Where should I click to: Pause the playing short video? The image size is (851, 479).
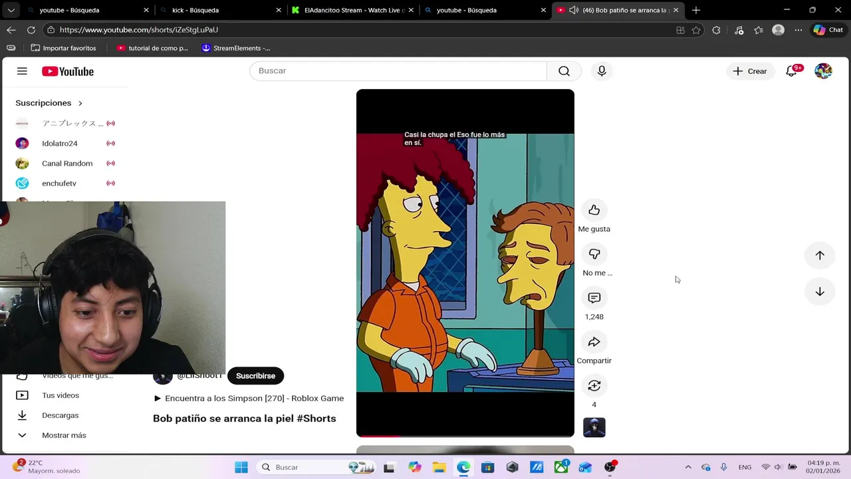tap(465, 263)
